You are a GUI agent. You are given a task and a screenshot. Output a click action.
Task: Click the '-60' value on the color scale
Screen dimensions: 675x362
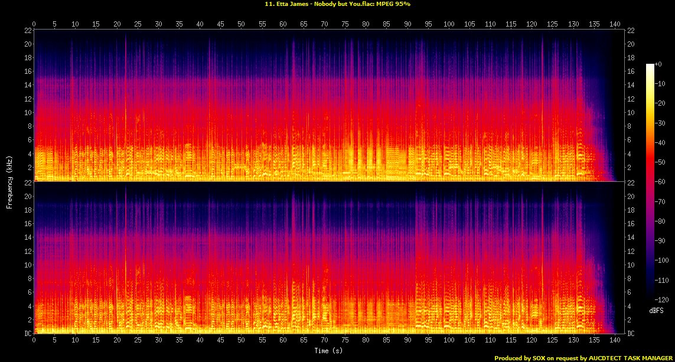pos(660,182)
